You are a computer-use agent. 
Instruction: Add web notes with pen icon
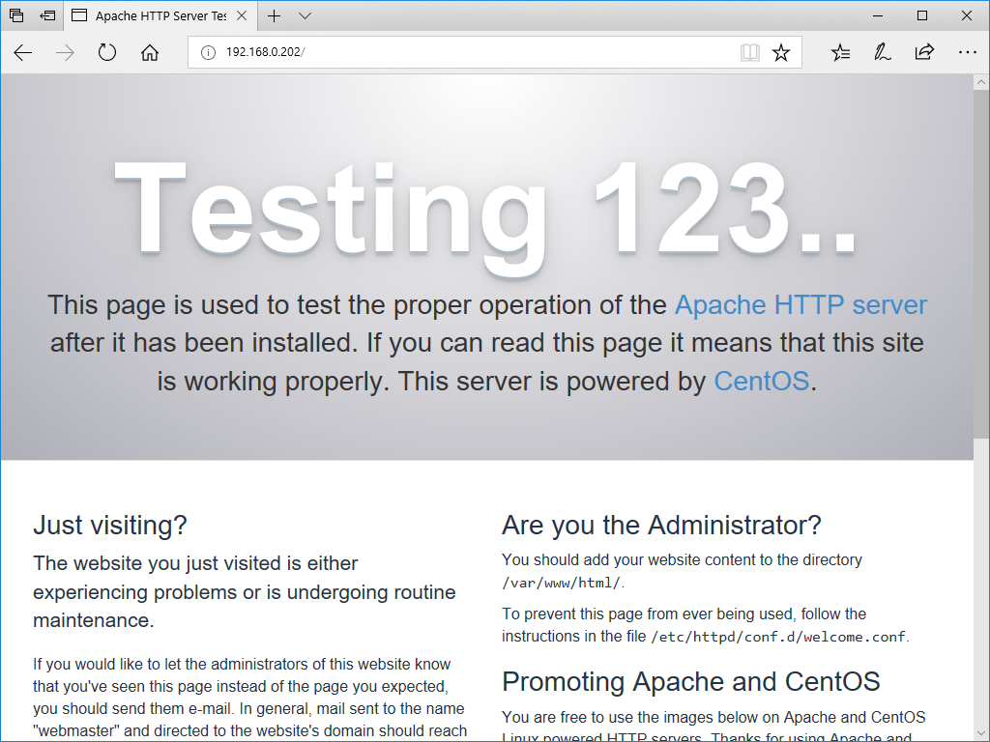tap(882, 52)
